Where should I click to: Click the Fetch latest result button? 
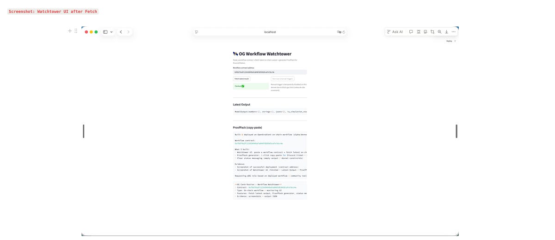[241, 79]
